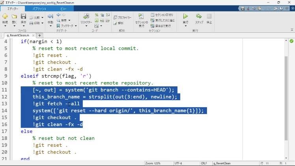Click CRLF line ending in status bar
295x166 pixels.
pyautogui.click(x=204, y=163)
